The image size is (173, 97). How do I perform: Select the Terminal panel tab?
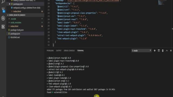pos(81,51)
